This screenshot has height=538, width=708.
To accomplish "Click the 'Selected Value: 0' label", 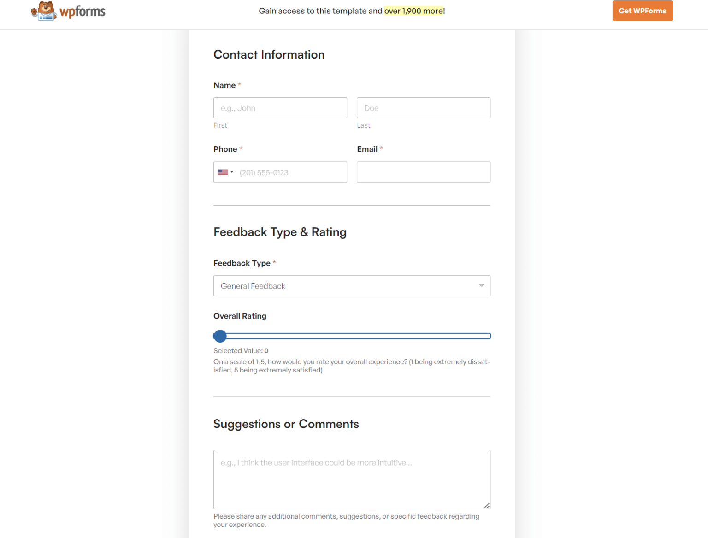I will 240,350.
